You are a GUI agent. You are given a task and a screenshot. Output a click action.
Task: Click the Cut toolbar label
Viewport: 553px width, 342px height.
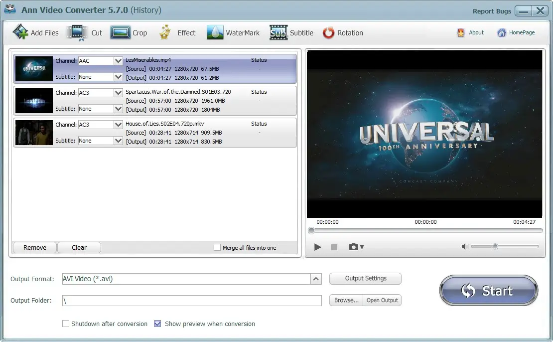(x=97, y=33)
